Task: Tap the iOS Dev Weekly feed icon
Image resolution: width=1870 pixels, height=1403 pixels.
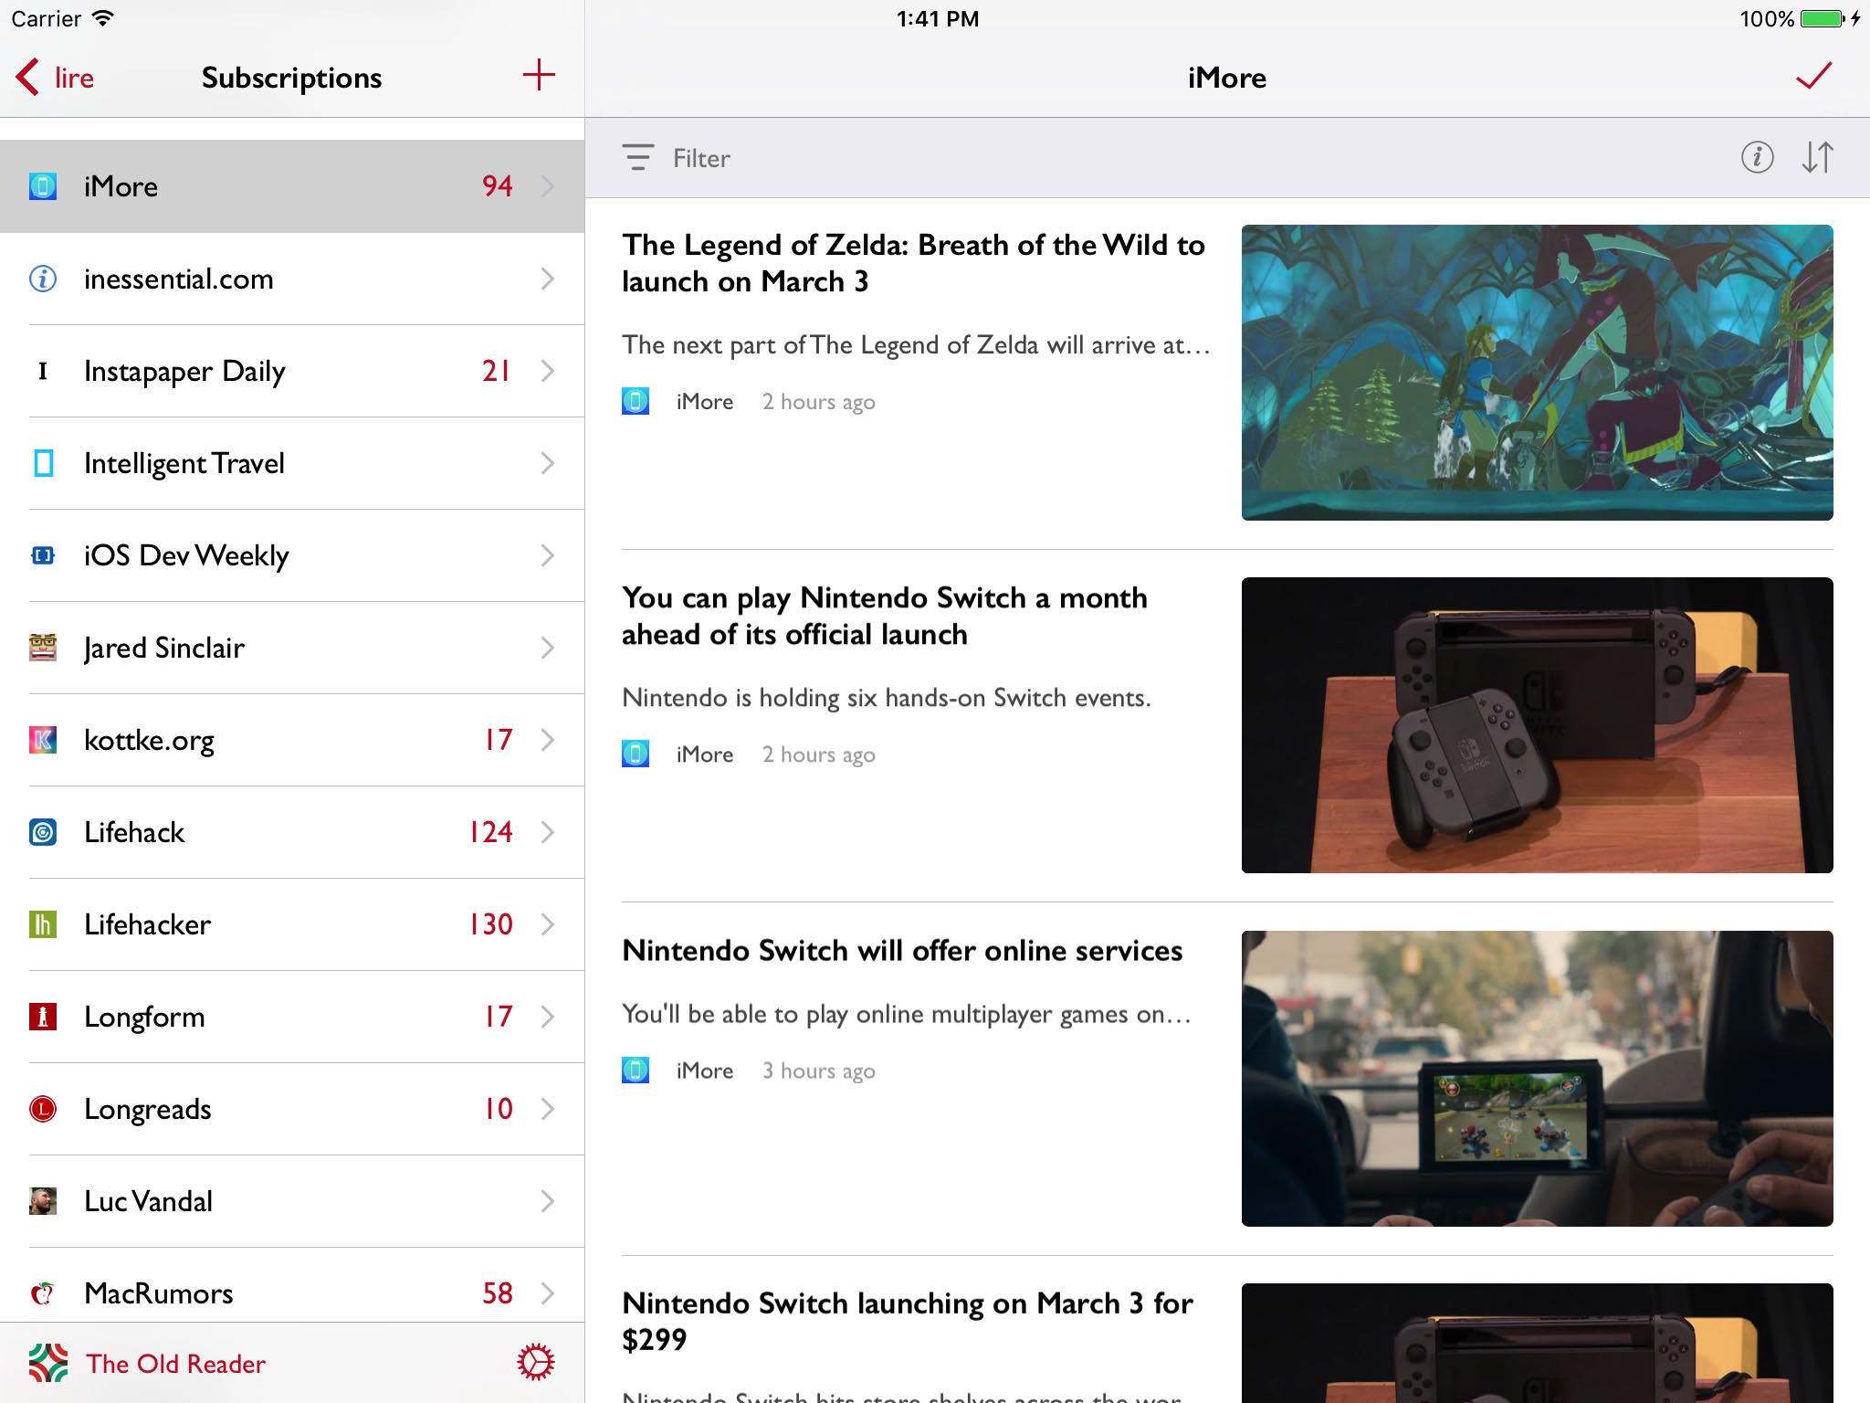Action: pyautogui.click(x=43, y=555)
